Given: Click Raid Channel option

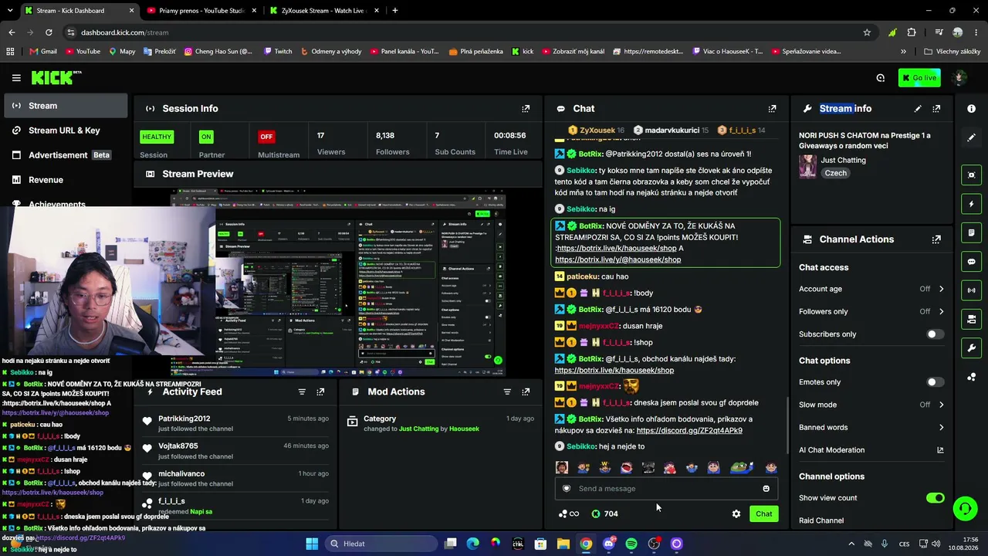Looking at the screenshot, I should click(821, 520).
